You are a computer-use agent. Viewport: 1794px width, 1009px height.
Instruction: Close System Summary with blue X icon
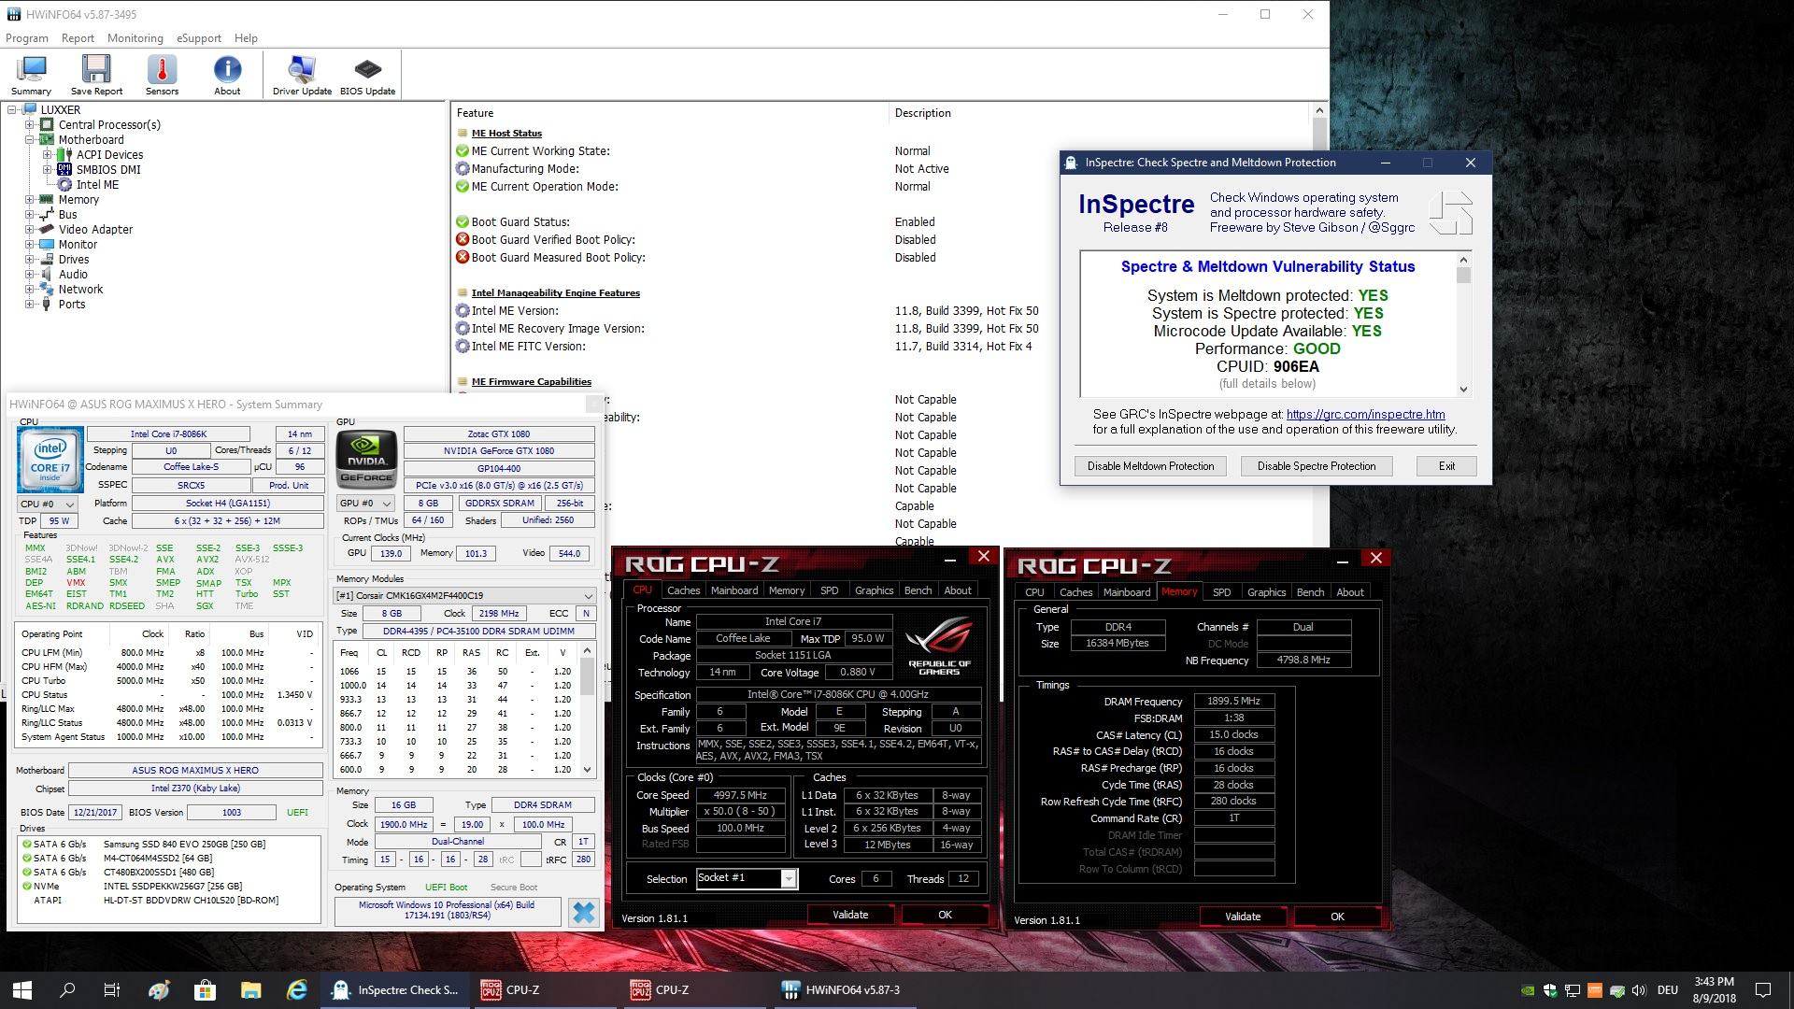pos(584,912)
